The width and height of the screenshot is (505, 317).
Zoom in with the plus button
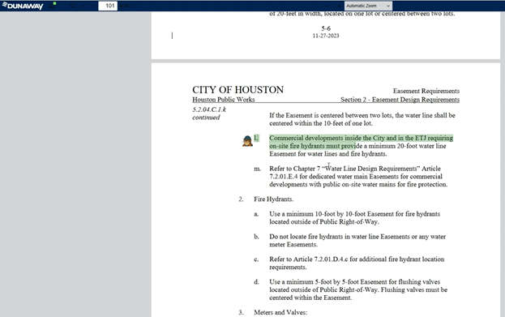[339, 6]
